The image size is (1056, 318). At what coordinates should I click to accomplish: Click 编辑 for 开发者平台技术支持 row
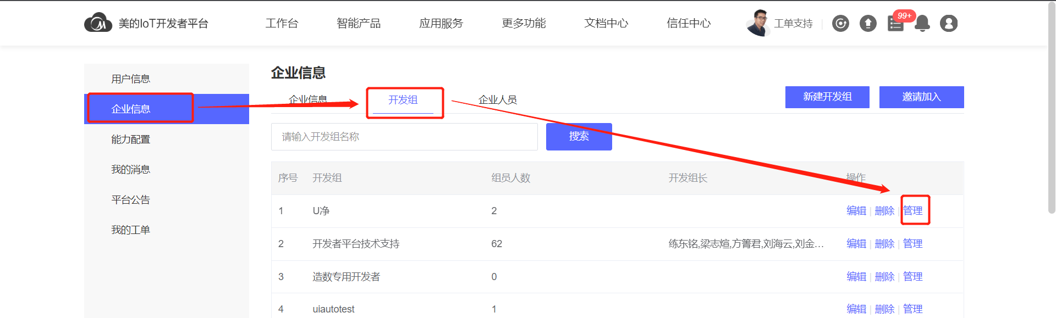[x=856, y=244]
